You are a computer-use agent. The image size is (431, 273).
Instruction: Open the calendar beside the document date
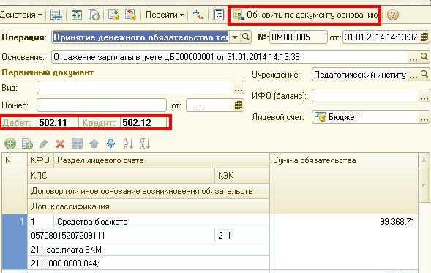pos(424,37)
